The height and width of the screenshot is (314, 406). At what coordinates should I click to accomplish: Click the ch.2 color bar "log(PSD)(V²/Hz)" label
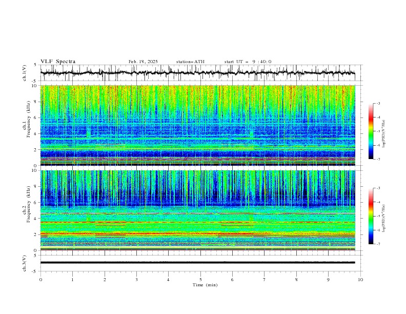[x=383, y=218]
